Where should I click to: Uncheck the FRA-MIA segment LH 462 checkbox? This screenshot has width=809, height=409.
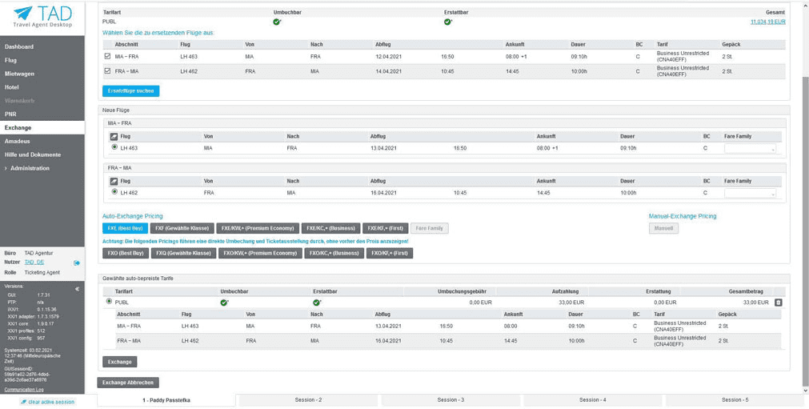[x=108, y=71]
